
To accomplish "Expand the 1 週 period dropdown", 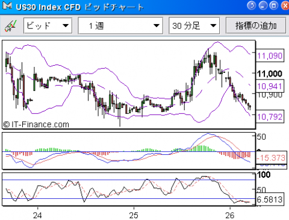I will pyautogui.click(x=120, y=25).
